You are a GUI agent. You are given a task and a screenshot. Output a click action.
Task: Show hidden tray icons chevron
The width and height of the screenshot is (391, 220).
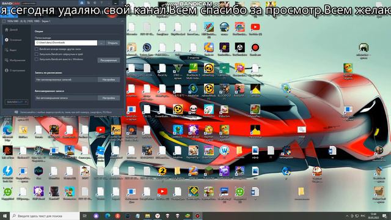[347, 216]
